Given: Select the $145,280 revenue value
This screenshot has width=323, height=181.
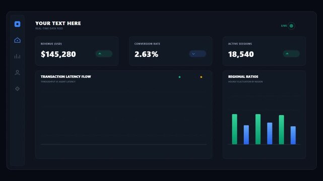Looking at the screenshot, I should click(x=58, y=54).
